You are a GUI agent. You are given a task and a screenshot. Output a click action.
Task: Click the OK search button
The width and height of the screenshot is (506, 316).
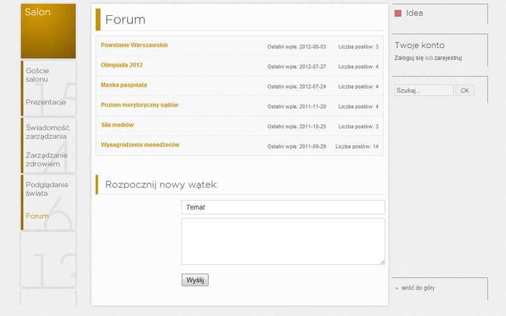pos(465,90)
